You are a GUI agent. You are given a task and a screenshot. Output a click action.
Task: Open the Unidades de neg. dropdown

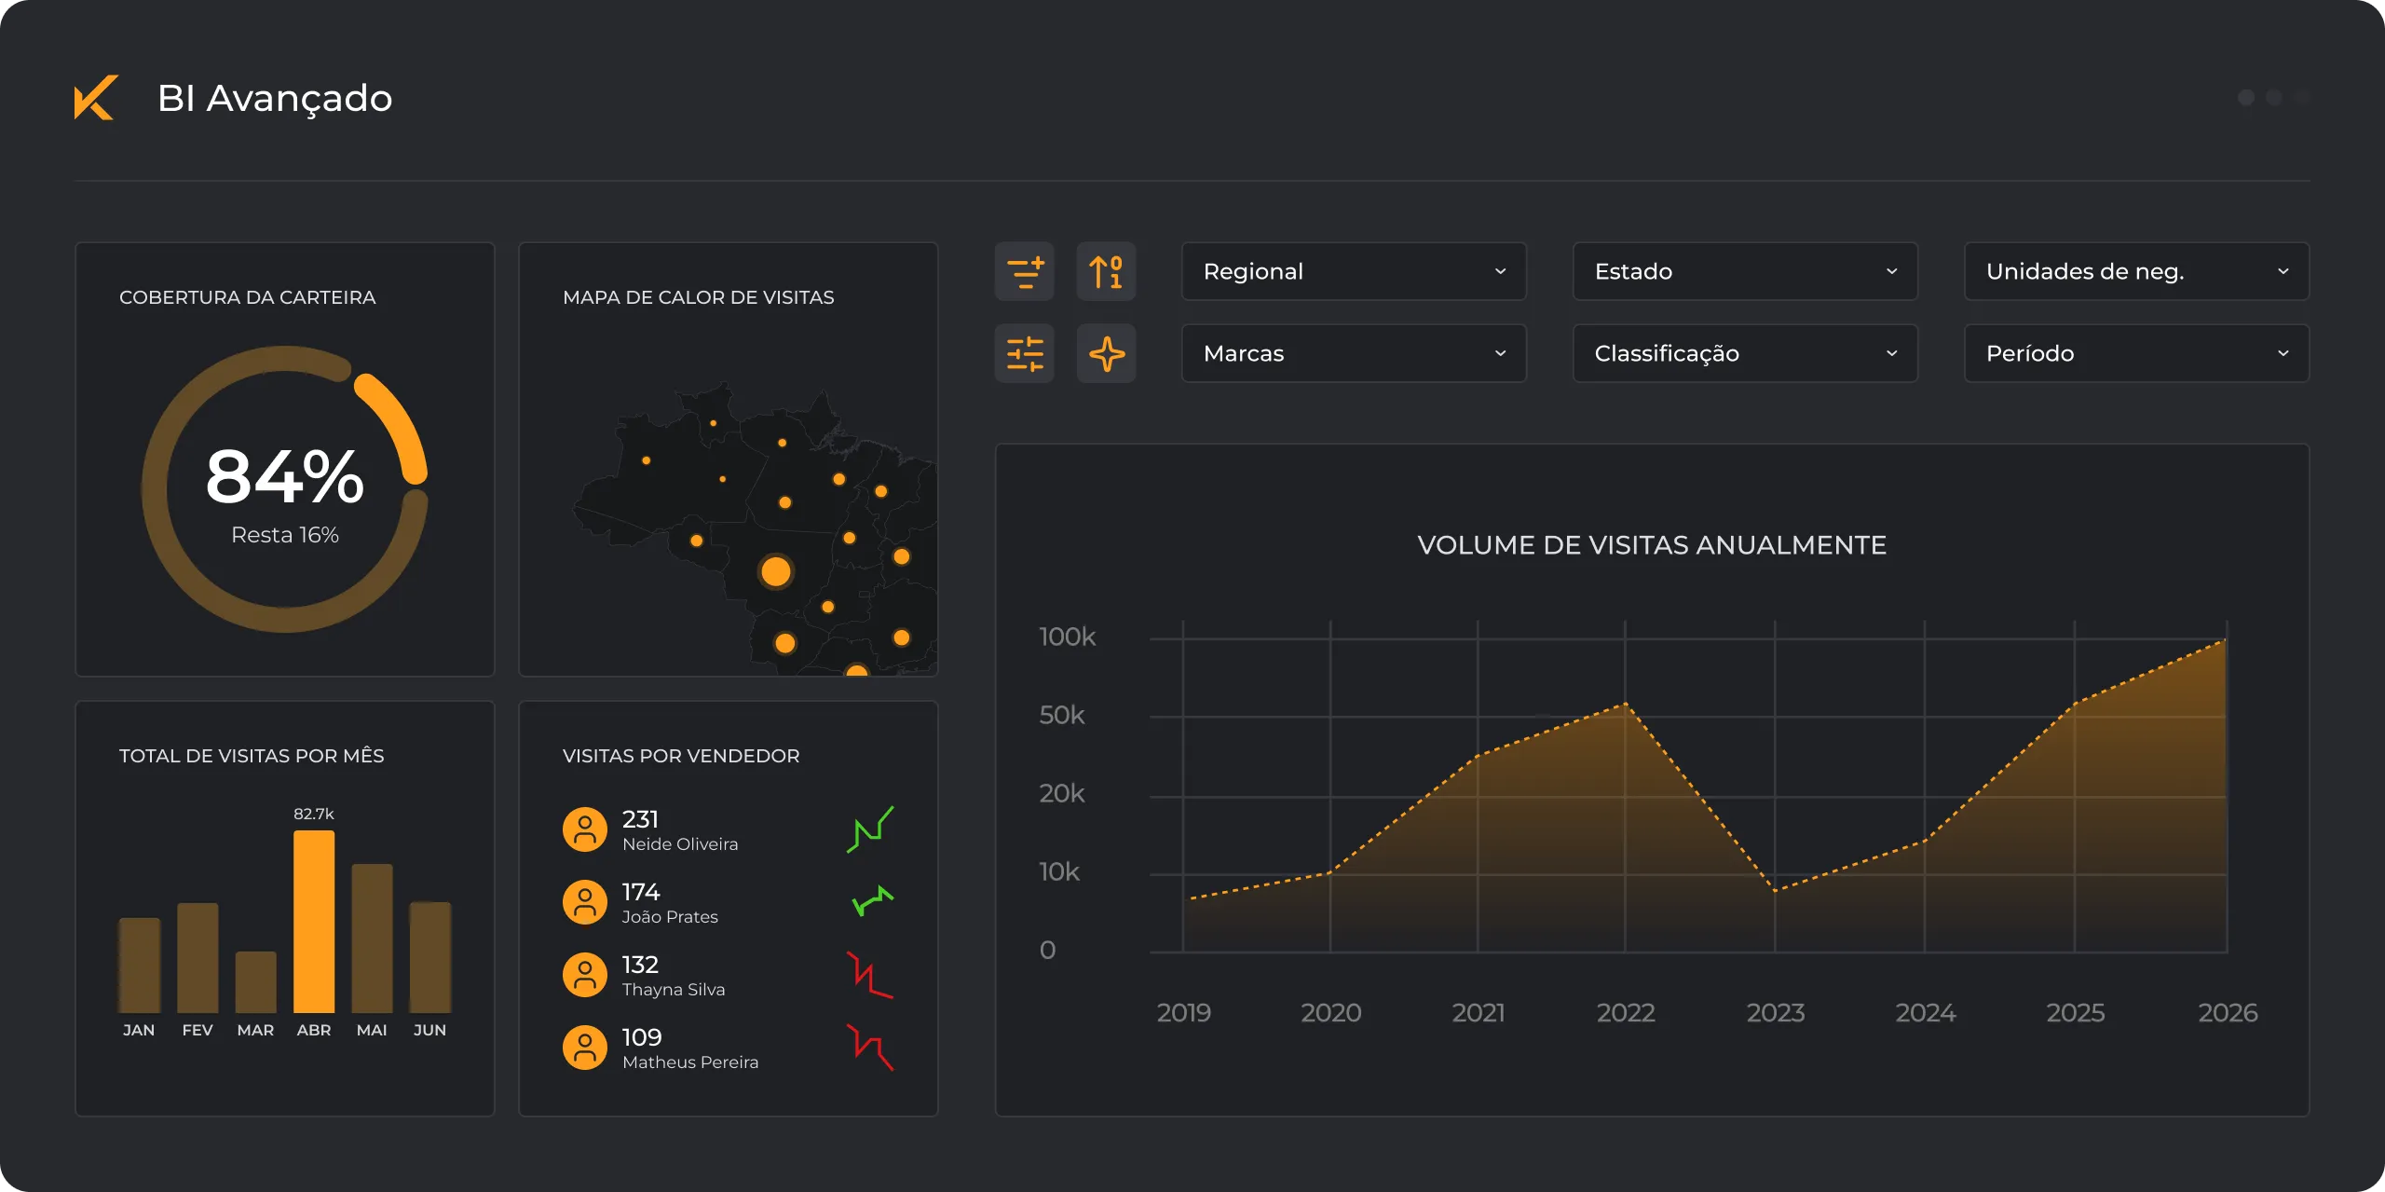coord(2135,271)
